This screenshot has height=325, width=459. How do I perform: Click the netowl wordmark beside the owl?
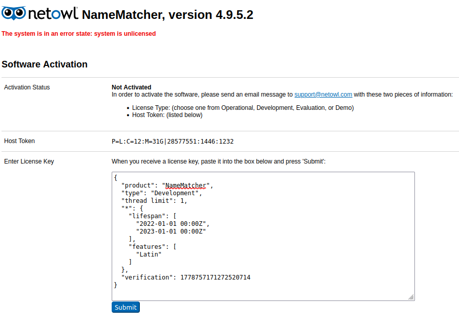coord(53,14)
